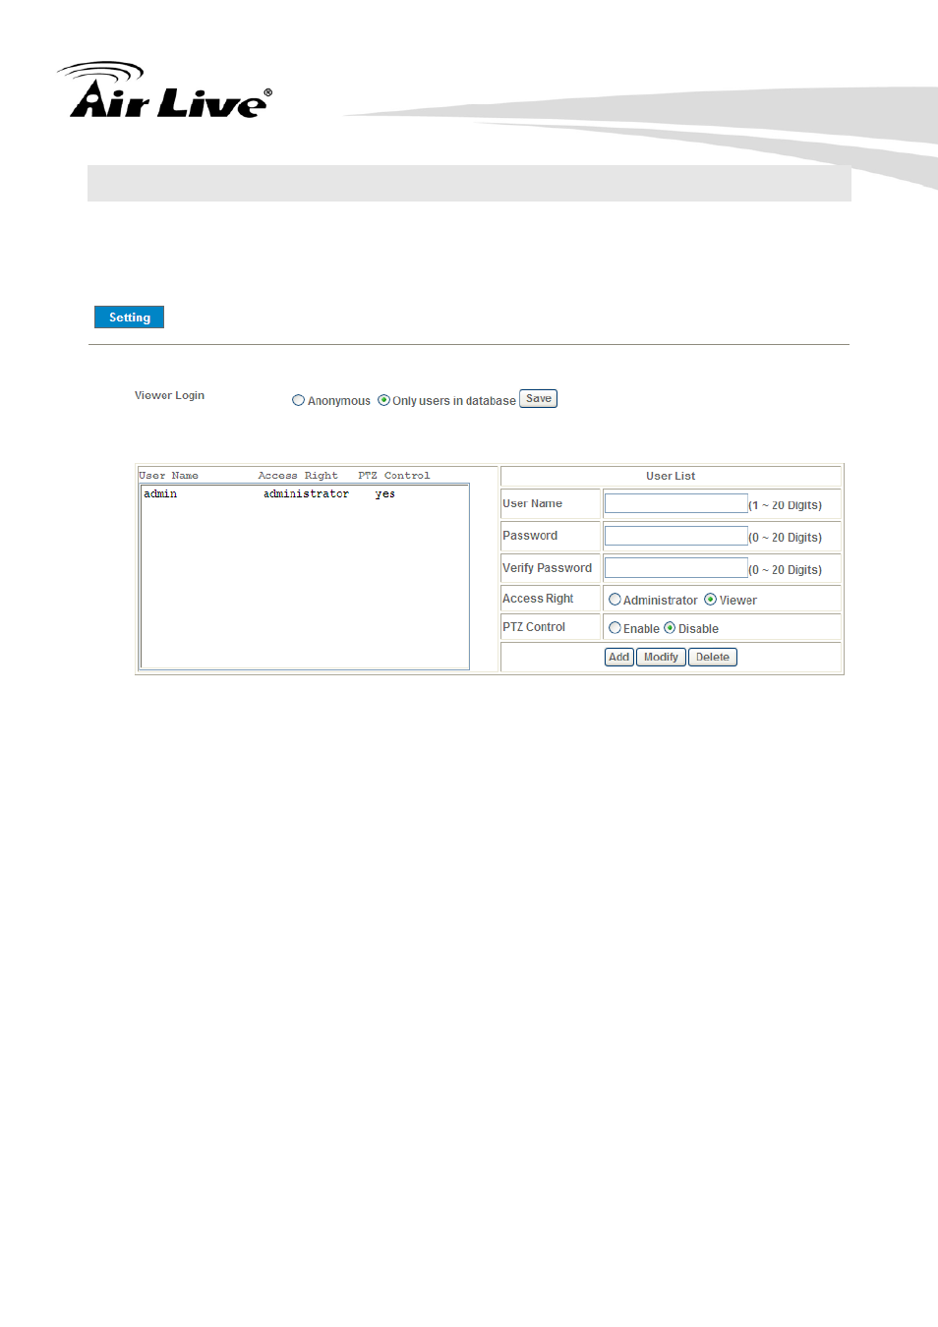
Task: Open the Setting tab
Action: point(129,317)
